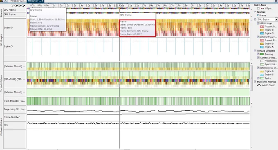Click the Present P swatch under GPU Usage
Viewport: 278px width, 150px height.
point(262,27)
